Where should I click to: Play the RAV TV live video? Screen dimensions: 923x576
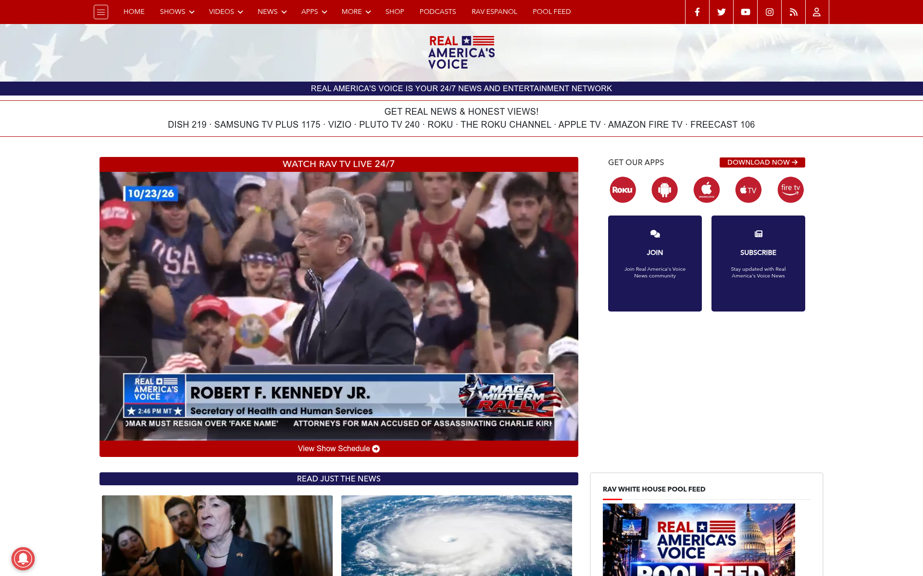[x=339, y=306]
